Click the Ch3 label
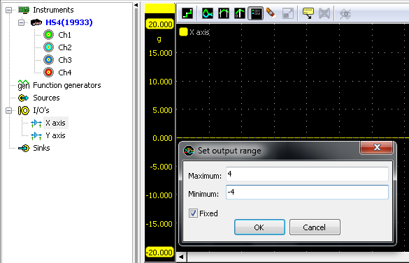Image resolution: width=409 pixels, height=263 pixels. [65, 59]
